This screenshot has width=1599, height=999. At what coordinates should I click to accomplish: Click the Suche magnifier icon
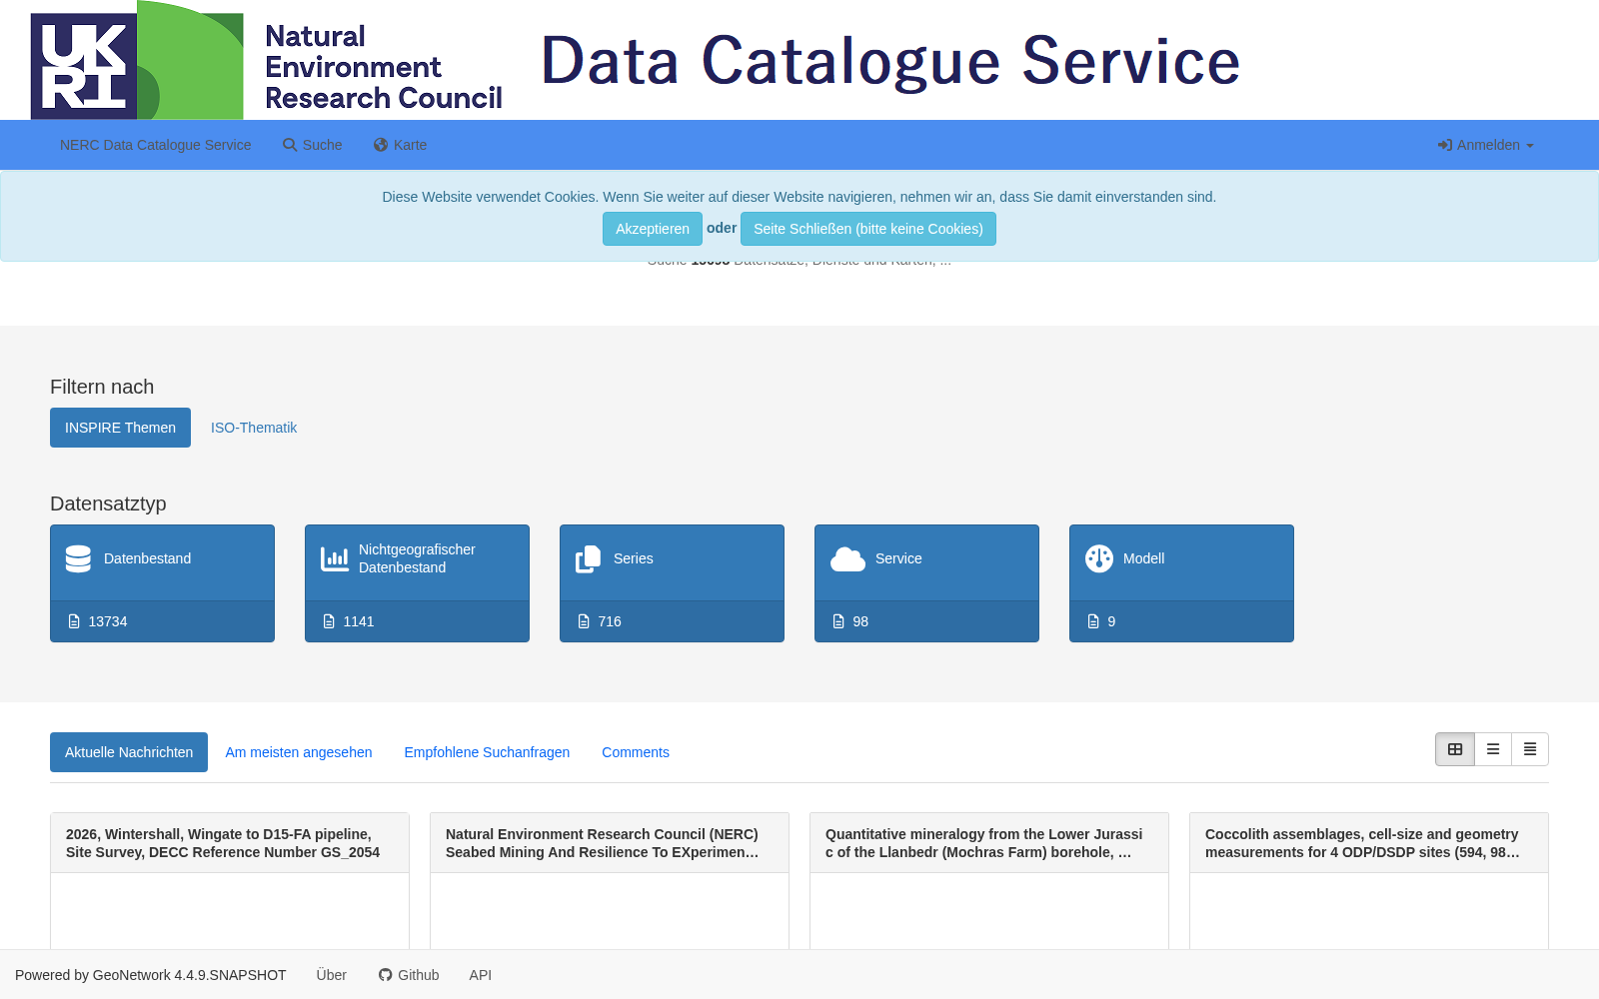tap(290, 145)
